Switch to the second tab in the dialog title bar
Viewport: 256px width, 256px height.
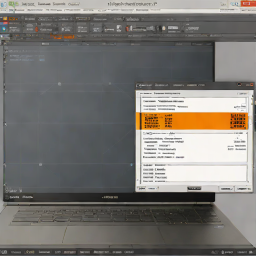(161, 85)
